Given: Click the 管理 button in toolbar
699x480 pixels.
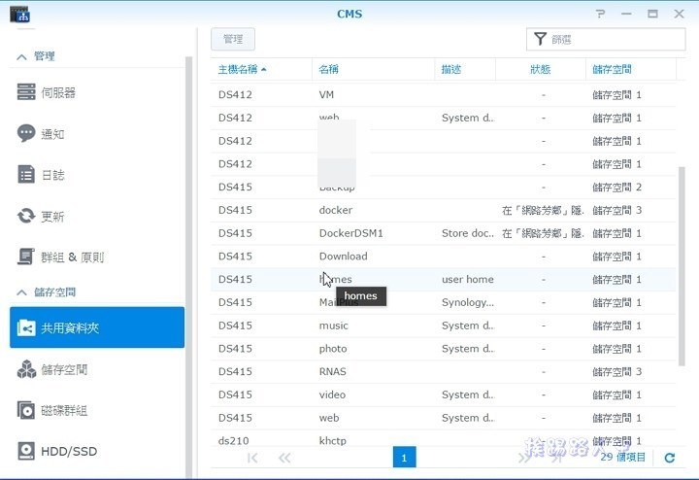Looking at the screenshot, I should [233, 39].
